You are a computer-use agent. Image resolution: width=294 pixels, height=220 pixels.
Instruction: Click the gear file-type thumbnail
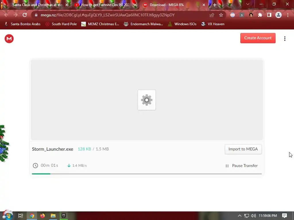point(147,100)
